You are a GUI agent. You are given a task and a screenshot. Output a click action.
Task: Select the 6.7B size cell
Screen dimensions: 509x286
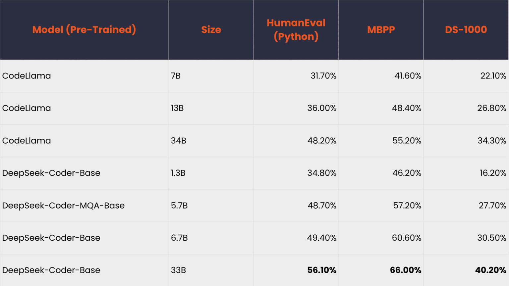point(179,238)
